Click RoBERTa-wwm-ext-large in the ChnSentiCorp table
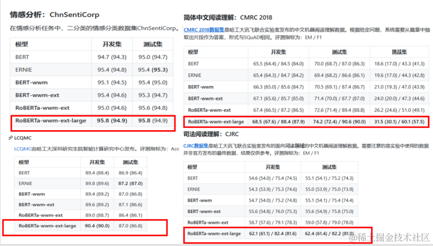 (x=51, y=120)
